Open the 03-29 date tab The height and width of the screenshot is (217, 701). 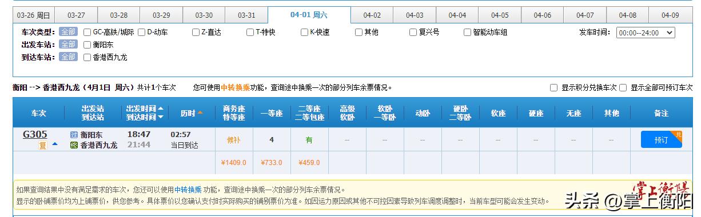pyautogui.click(x=161, y=15)
